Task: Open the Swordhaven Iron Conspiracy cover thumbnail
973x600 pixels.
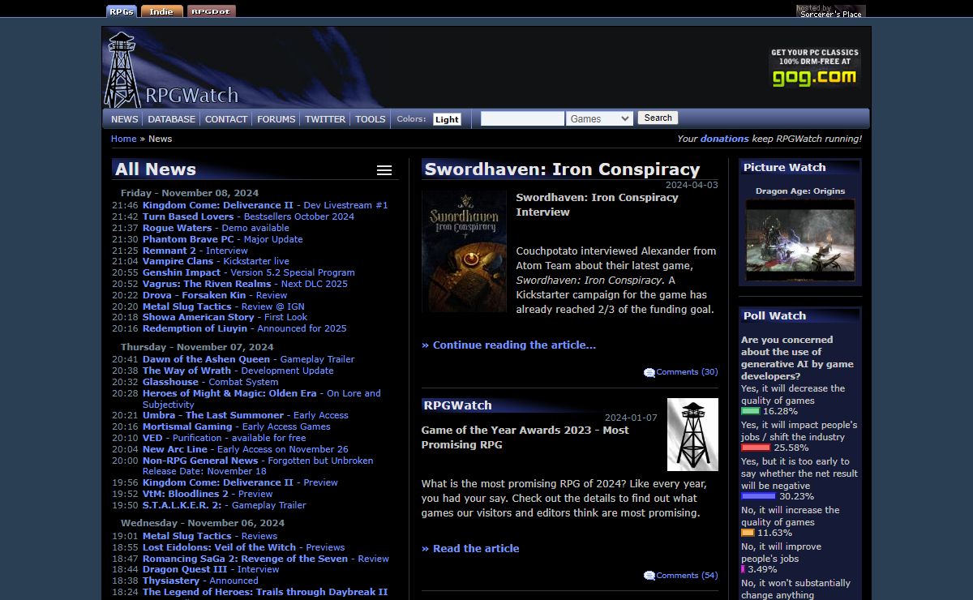Action: coord(464,251)
